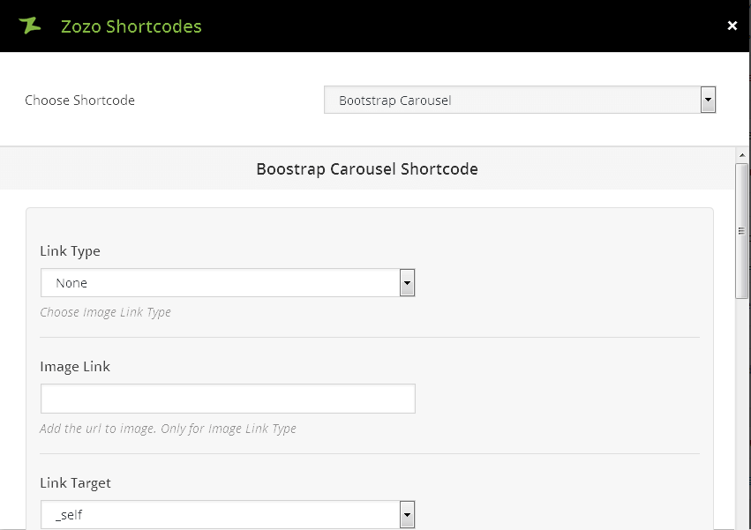Click the Choose Shortcode label
751x530 pixels.
pos(79,101)
